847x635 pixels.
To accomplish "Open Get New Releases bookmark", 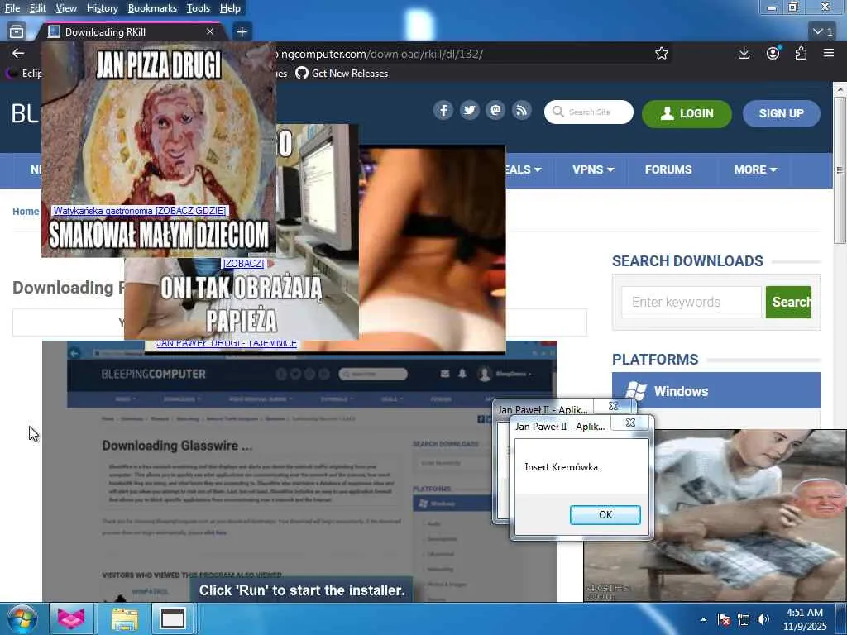I will pos(342,74).
